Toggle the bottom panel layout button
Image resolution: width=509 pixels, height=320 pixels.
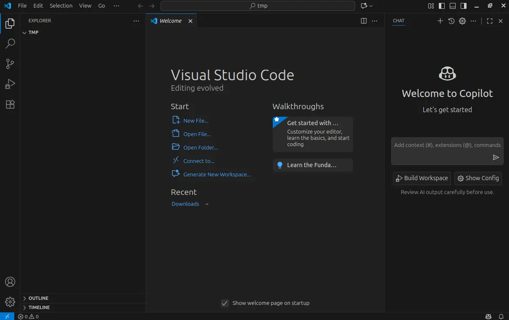tap(453, 6)
